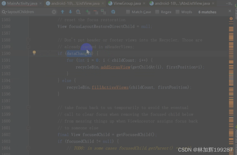237x155 pixels.
Task: Follow the fillActiveViews method link
Action: (x=110, y=87)
